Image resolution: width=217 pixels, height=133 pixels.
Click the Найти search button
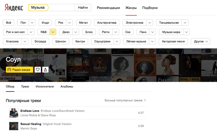coord(83,8)
